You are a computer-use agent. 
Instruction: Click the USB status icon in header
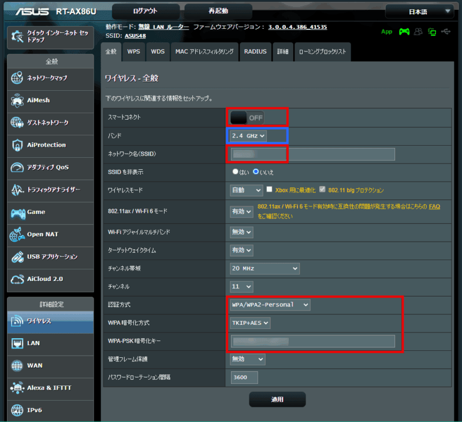(x=445, y=32)
